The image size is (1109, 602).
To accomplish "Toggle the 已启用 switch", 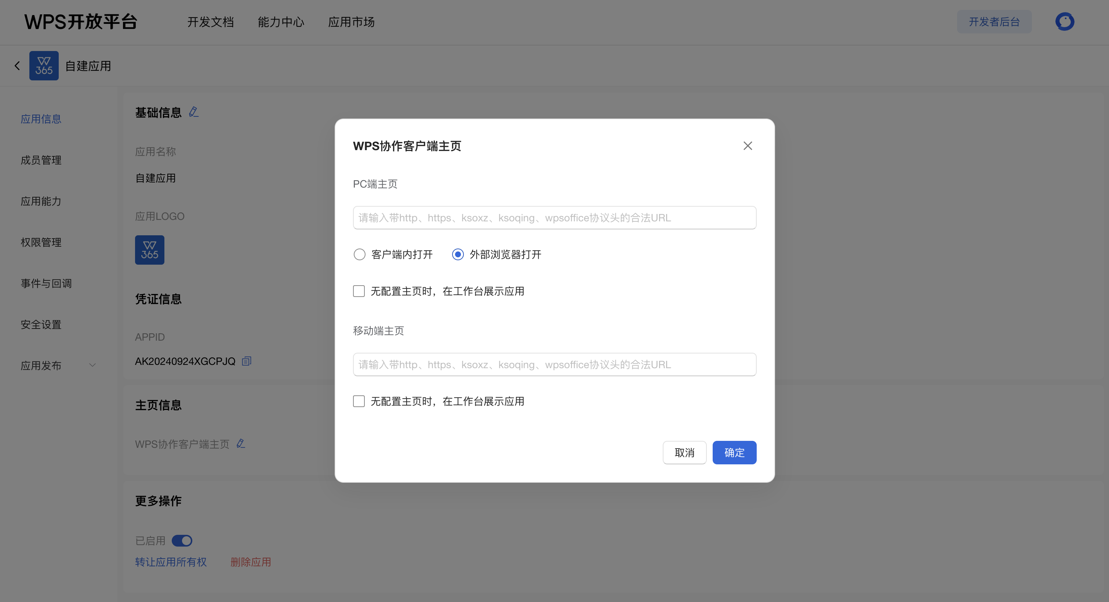I will [182, 540].
